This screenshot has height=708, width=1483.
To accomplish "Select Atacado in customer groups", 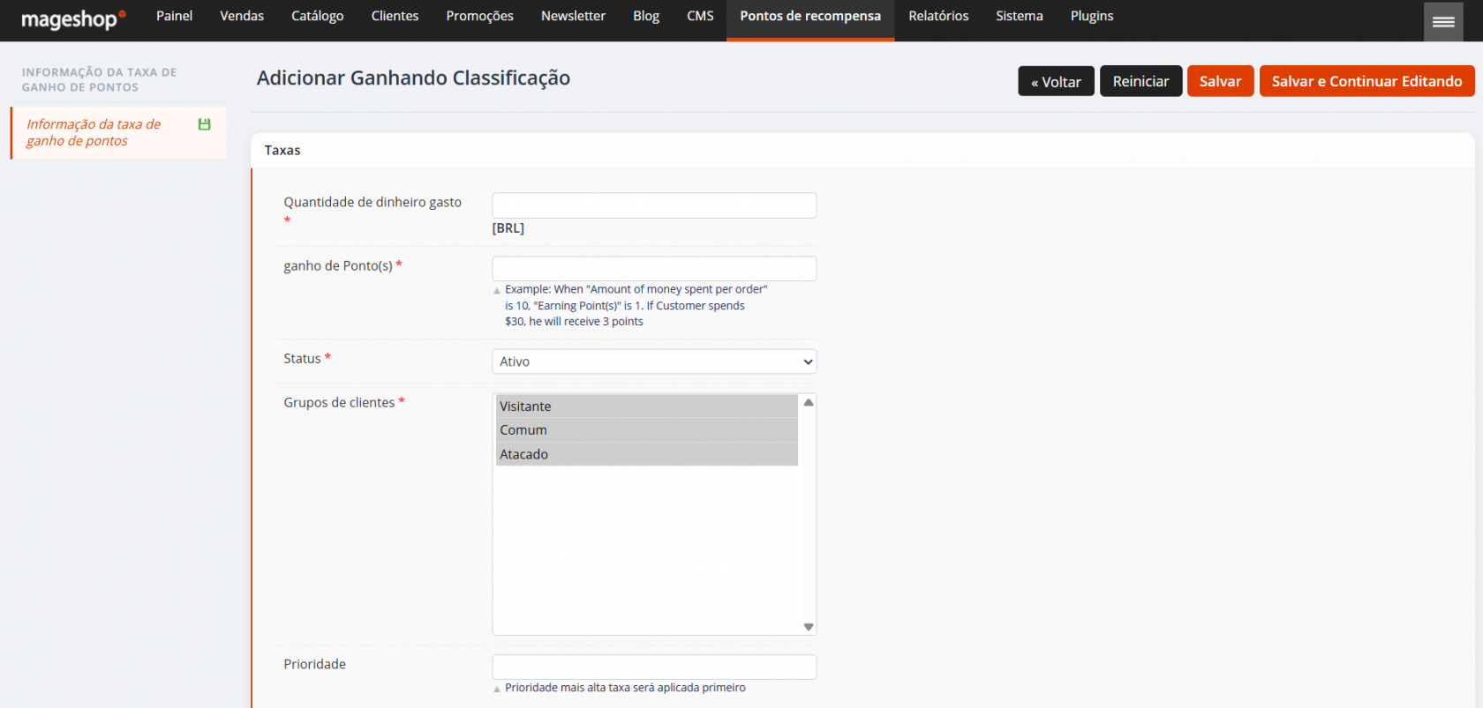I will click(647, 454).
